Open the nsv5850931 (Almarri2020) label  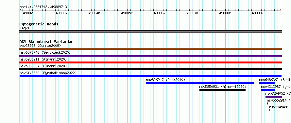(x=223, y=87)
